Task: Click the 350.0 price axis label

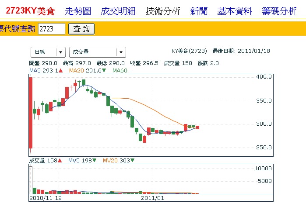Action: (264, 100)
